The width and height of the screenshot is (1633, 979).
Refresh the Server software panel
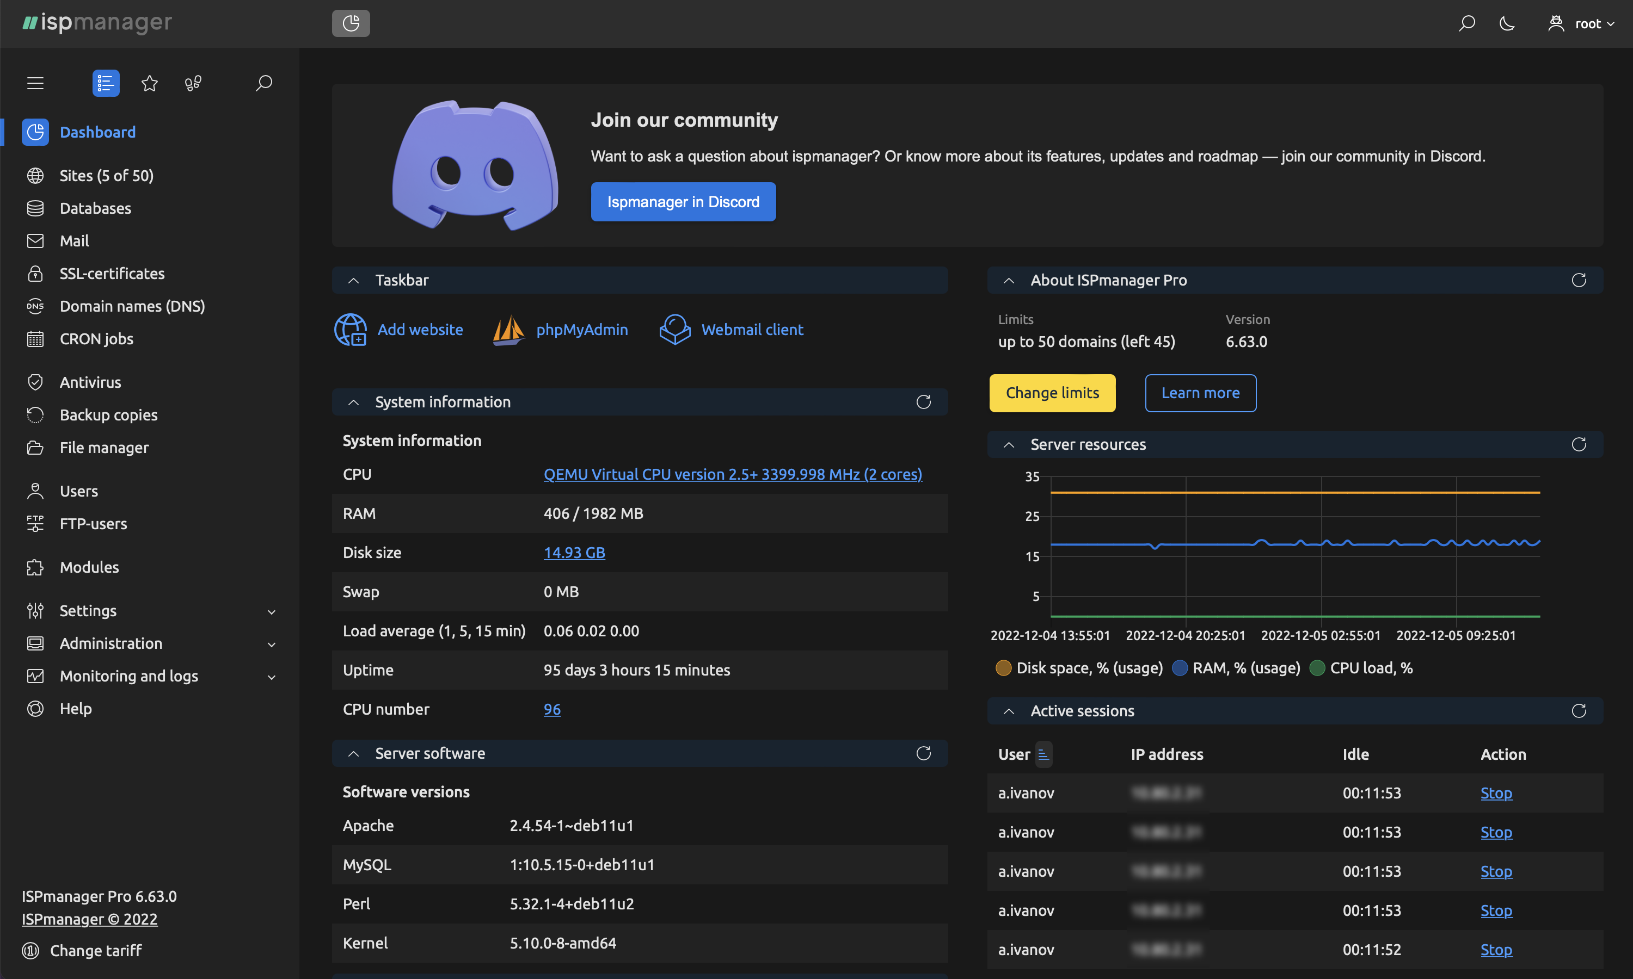pos(923,753)
